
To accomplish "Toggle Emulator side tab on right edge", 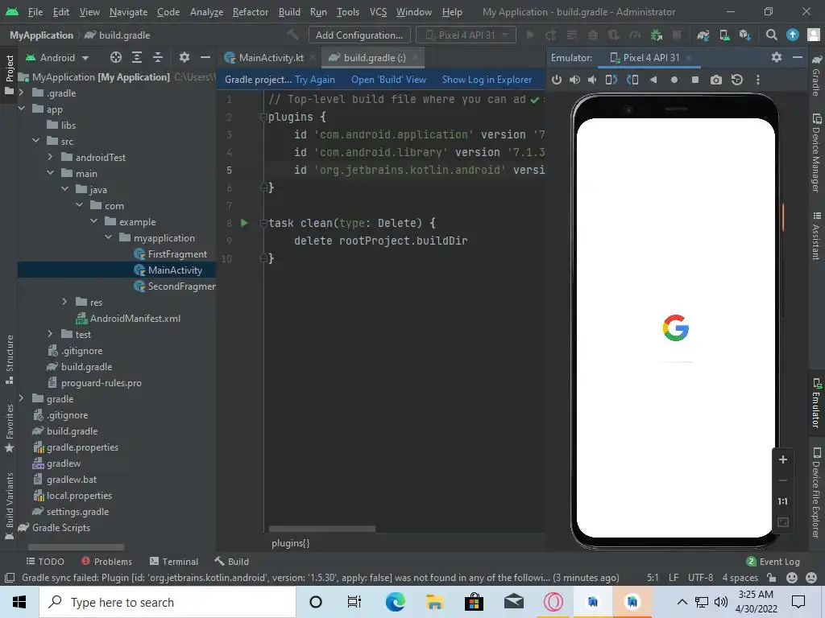I will [816, 403].
